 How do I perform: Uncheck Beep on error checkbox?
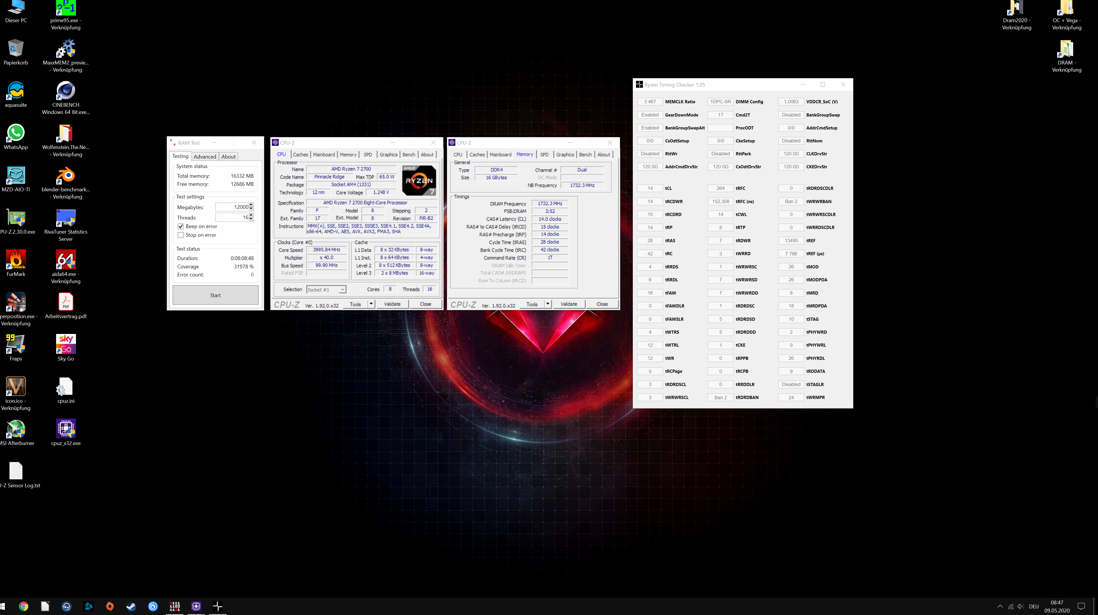click(181, 226)
